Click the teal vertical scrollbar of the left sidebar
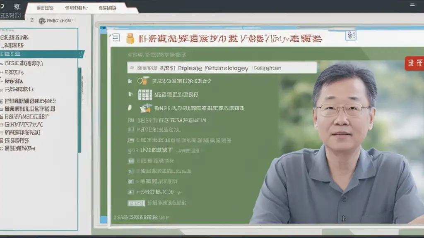The image size is (424, 238). coord(79,110)
